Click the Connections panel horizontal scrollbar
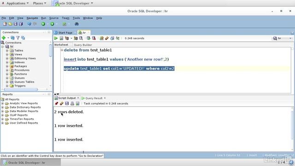The width and height of the screenshot is (295, 166). [x=21, y=89]
